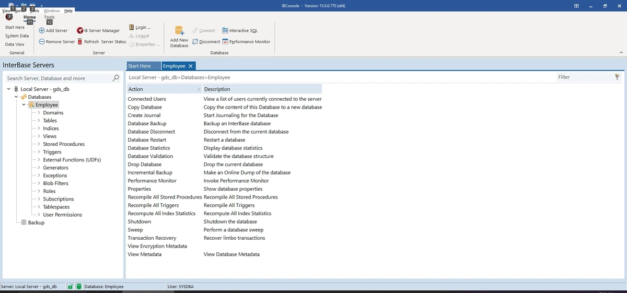Click the green database icon in status bar
The height and width of the screenshot is (293, 627).
[x=79, y=287]
